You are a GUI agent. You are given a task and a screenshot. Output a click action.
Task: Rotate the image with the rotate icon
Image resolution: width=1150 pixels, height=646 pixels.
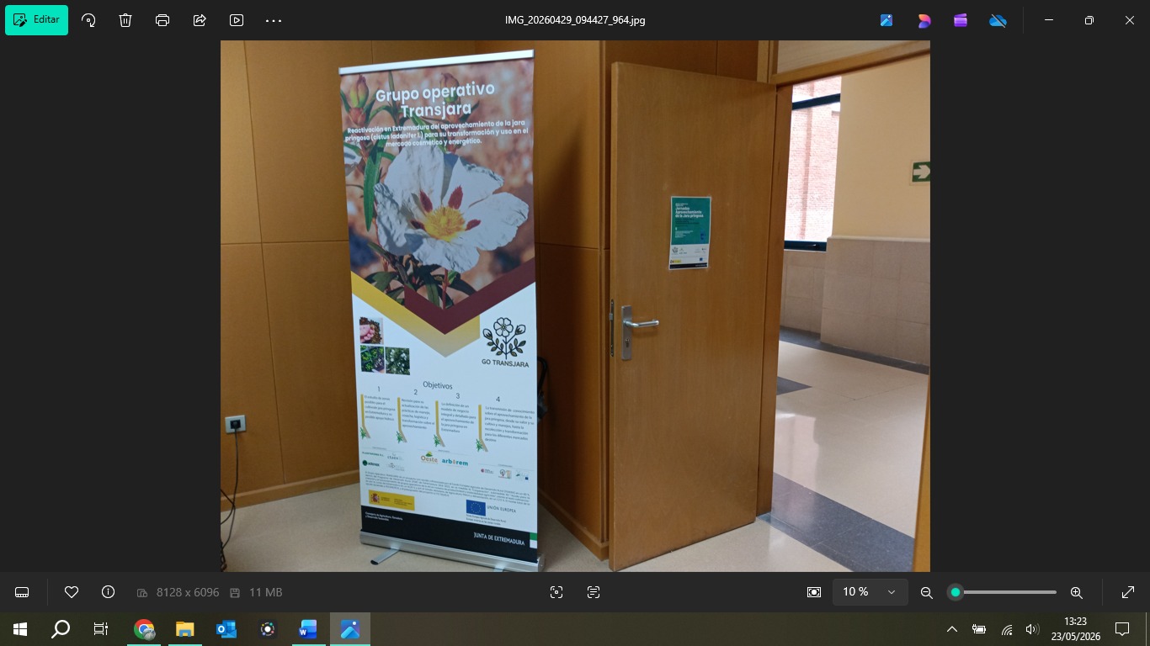click(88, 20)
